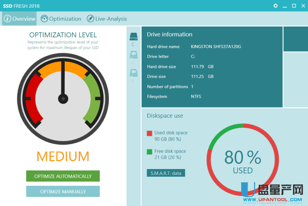
Task: Switch to the Optimization tab
Action: coord(65,18)
